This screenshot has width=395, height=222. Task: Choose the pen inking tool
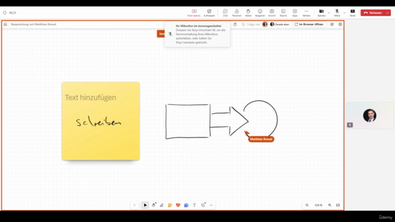(x=162, y=205)
